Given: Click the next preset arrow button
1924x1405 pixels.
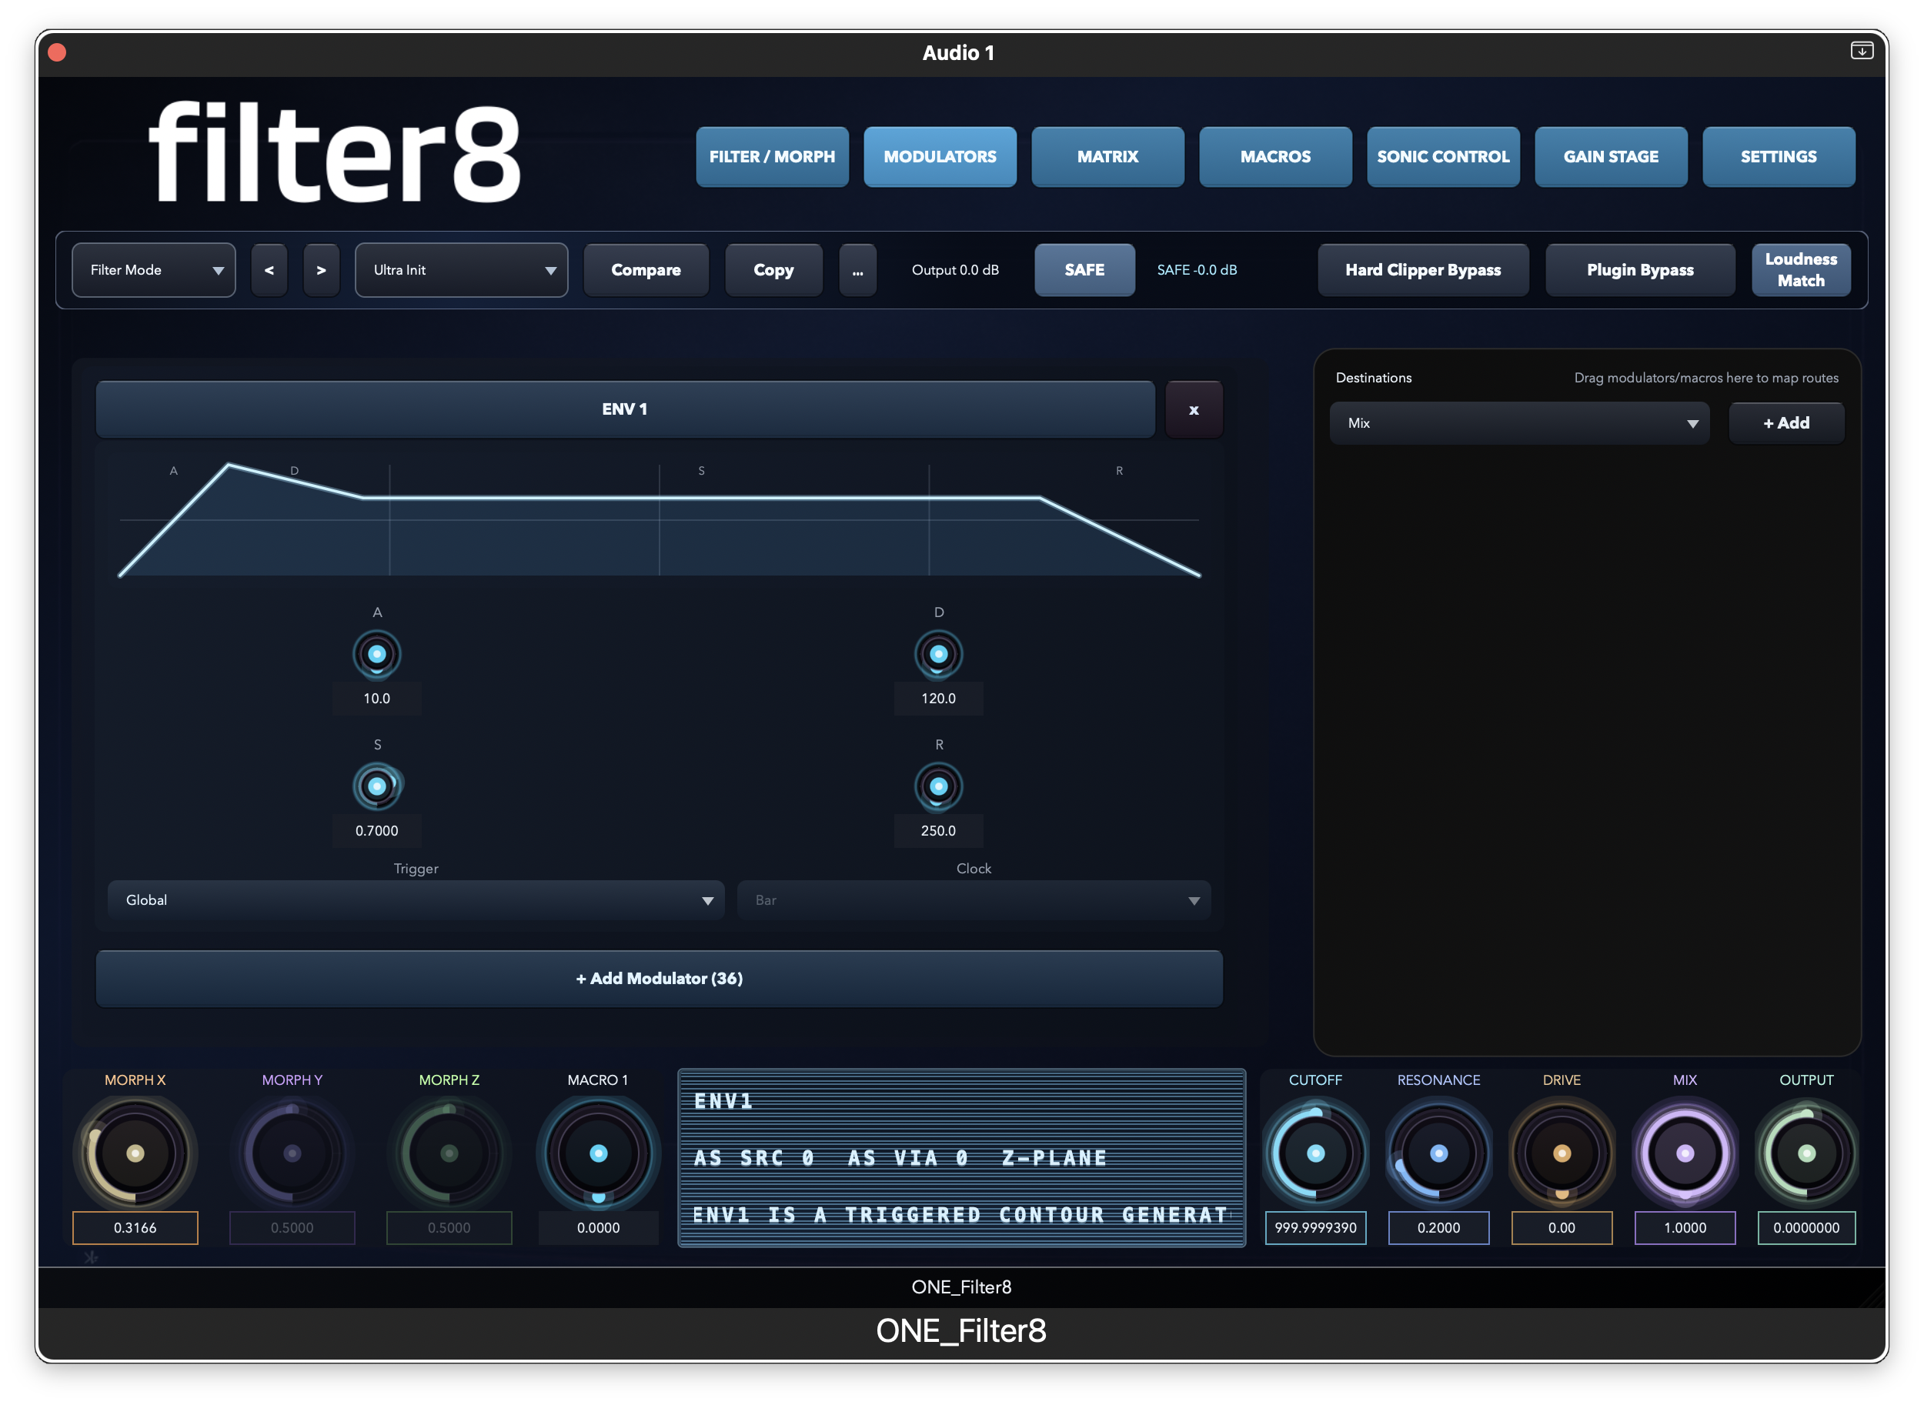Looking at the screenshot, I should (x=321, y=269).
